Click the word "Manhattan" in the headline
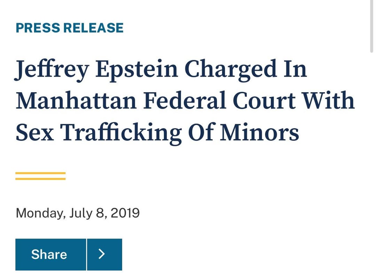Viewport: 376px width, 275px height. [x=76, y=101]
